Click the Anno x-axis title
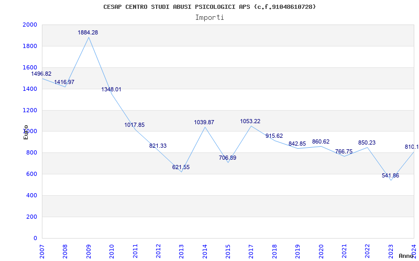Viewport: 419px width, 261px height. [406, 256]
